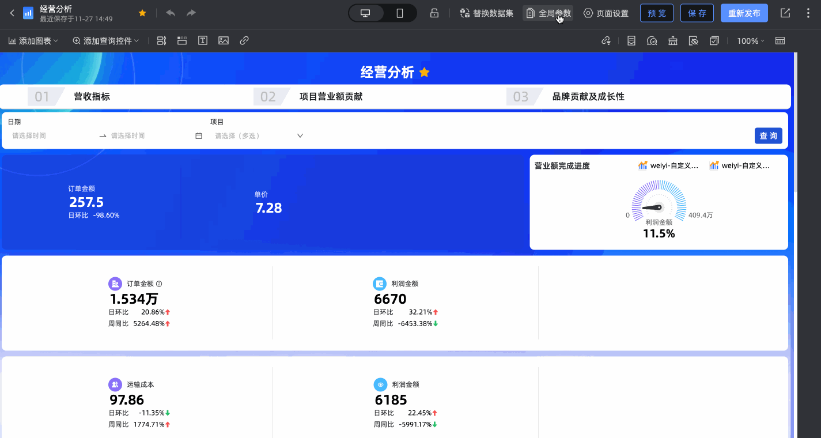The height and width of the screenshot is (438, 821).
Task: Click the 营业额完成进度 chart title
Action: coord(562,166)
